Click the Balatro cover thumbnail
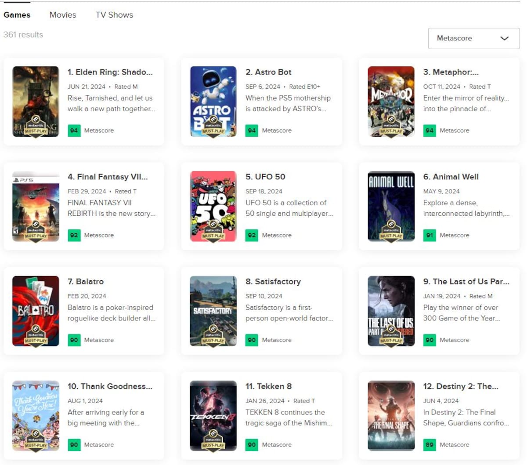The image size is (527, 465). (36, 311)
